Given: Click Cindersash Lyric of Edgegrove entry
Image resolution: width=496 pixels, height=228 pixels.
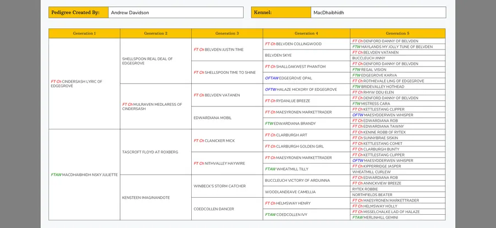Looking at the screenshot, I should [x=77, y=84].
